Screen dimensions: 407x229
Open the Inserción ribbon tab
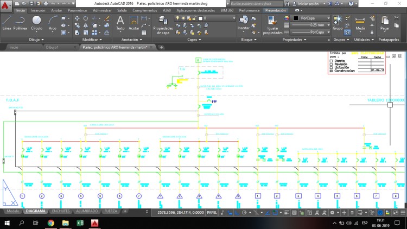click(x=38, y=10)
